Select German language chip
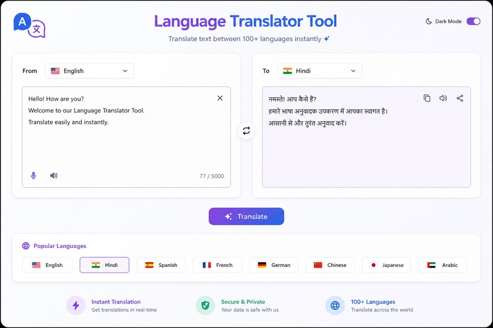493x328 pixels. click(x=274, y=265)
